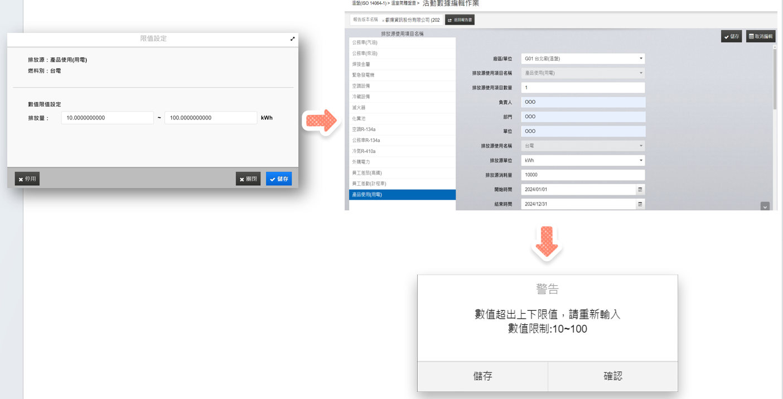783x399 pixels.
Task: Select 產品使用(用電) in the emission source list
Action: point(402,195)
